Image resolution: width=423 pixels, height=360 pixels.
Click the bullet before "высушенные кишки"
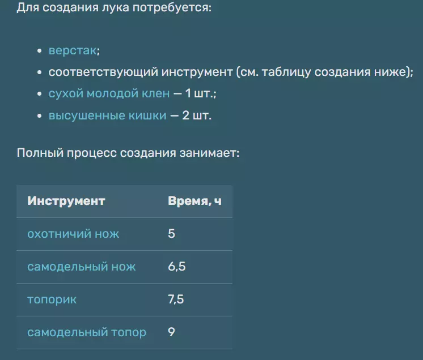(39, 116)
